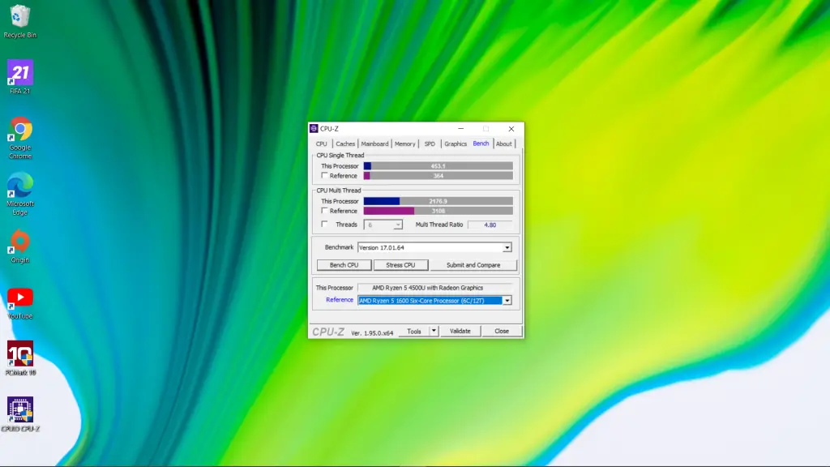Click the CPU-Z title bar app icon
The image size is (830, 467).
tap(314, 129)
